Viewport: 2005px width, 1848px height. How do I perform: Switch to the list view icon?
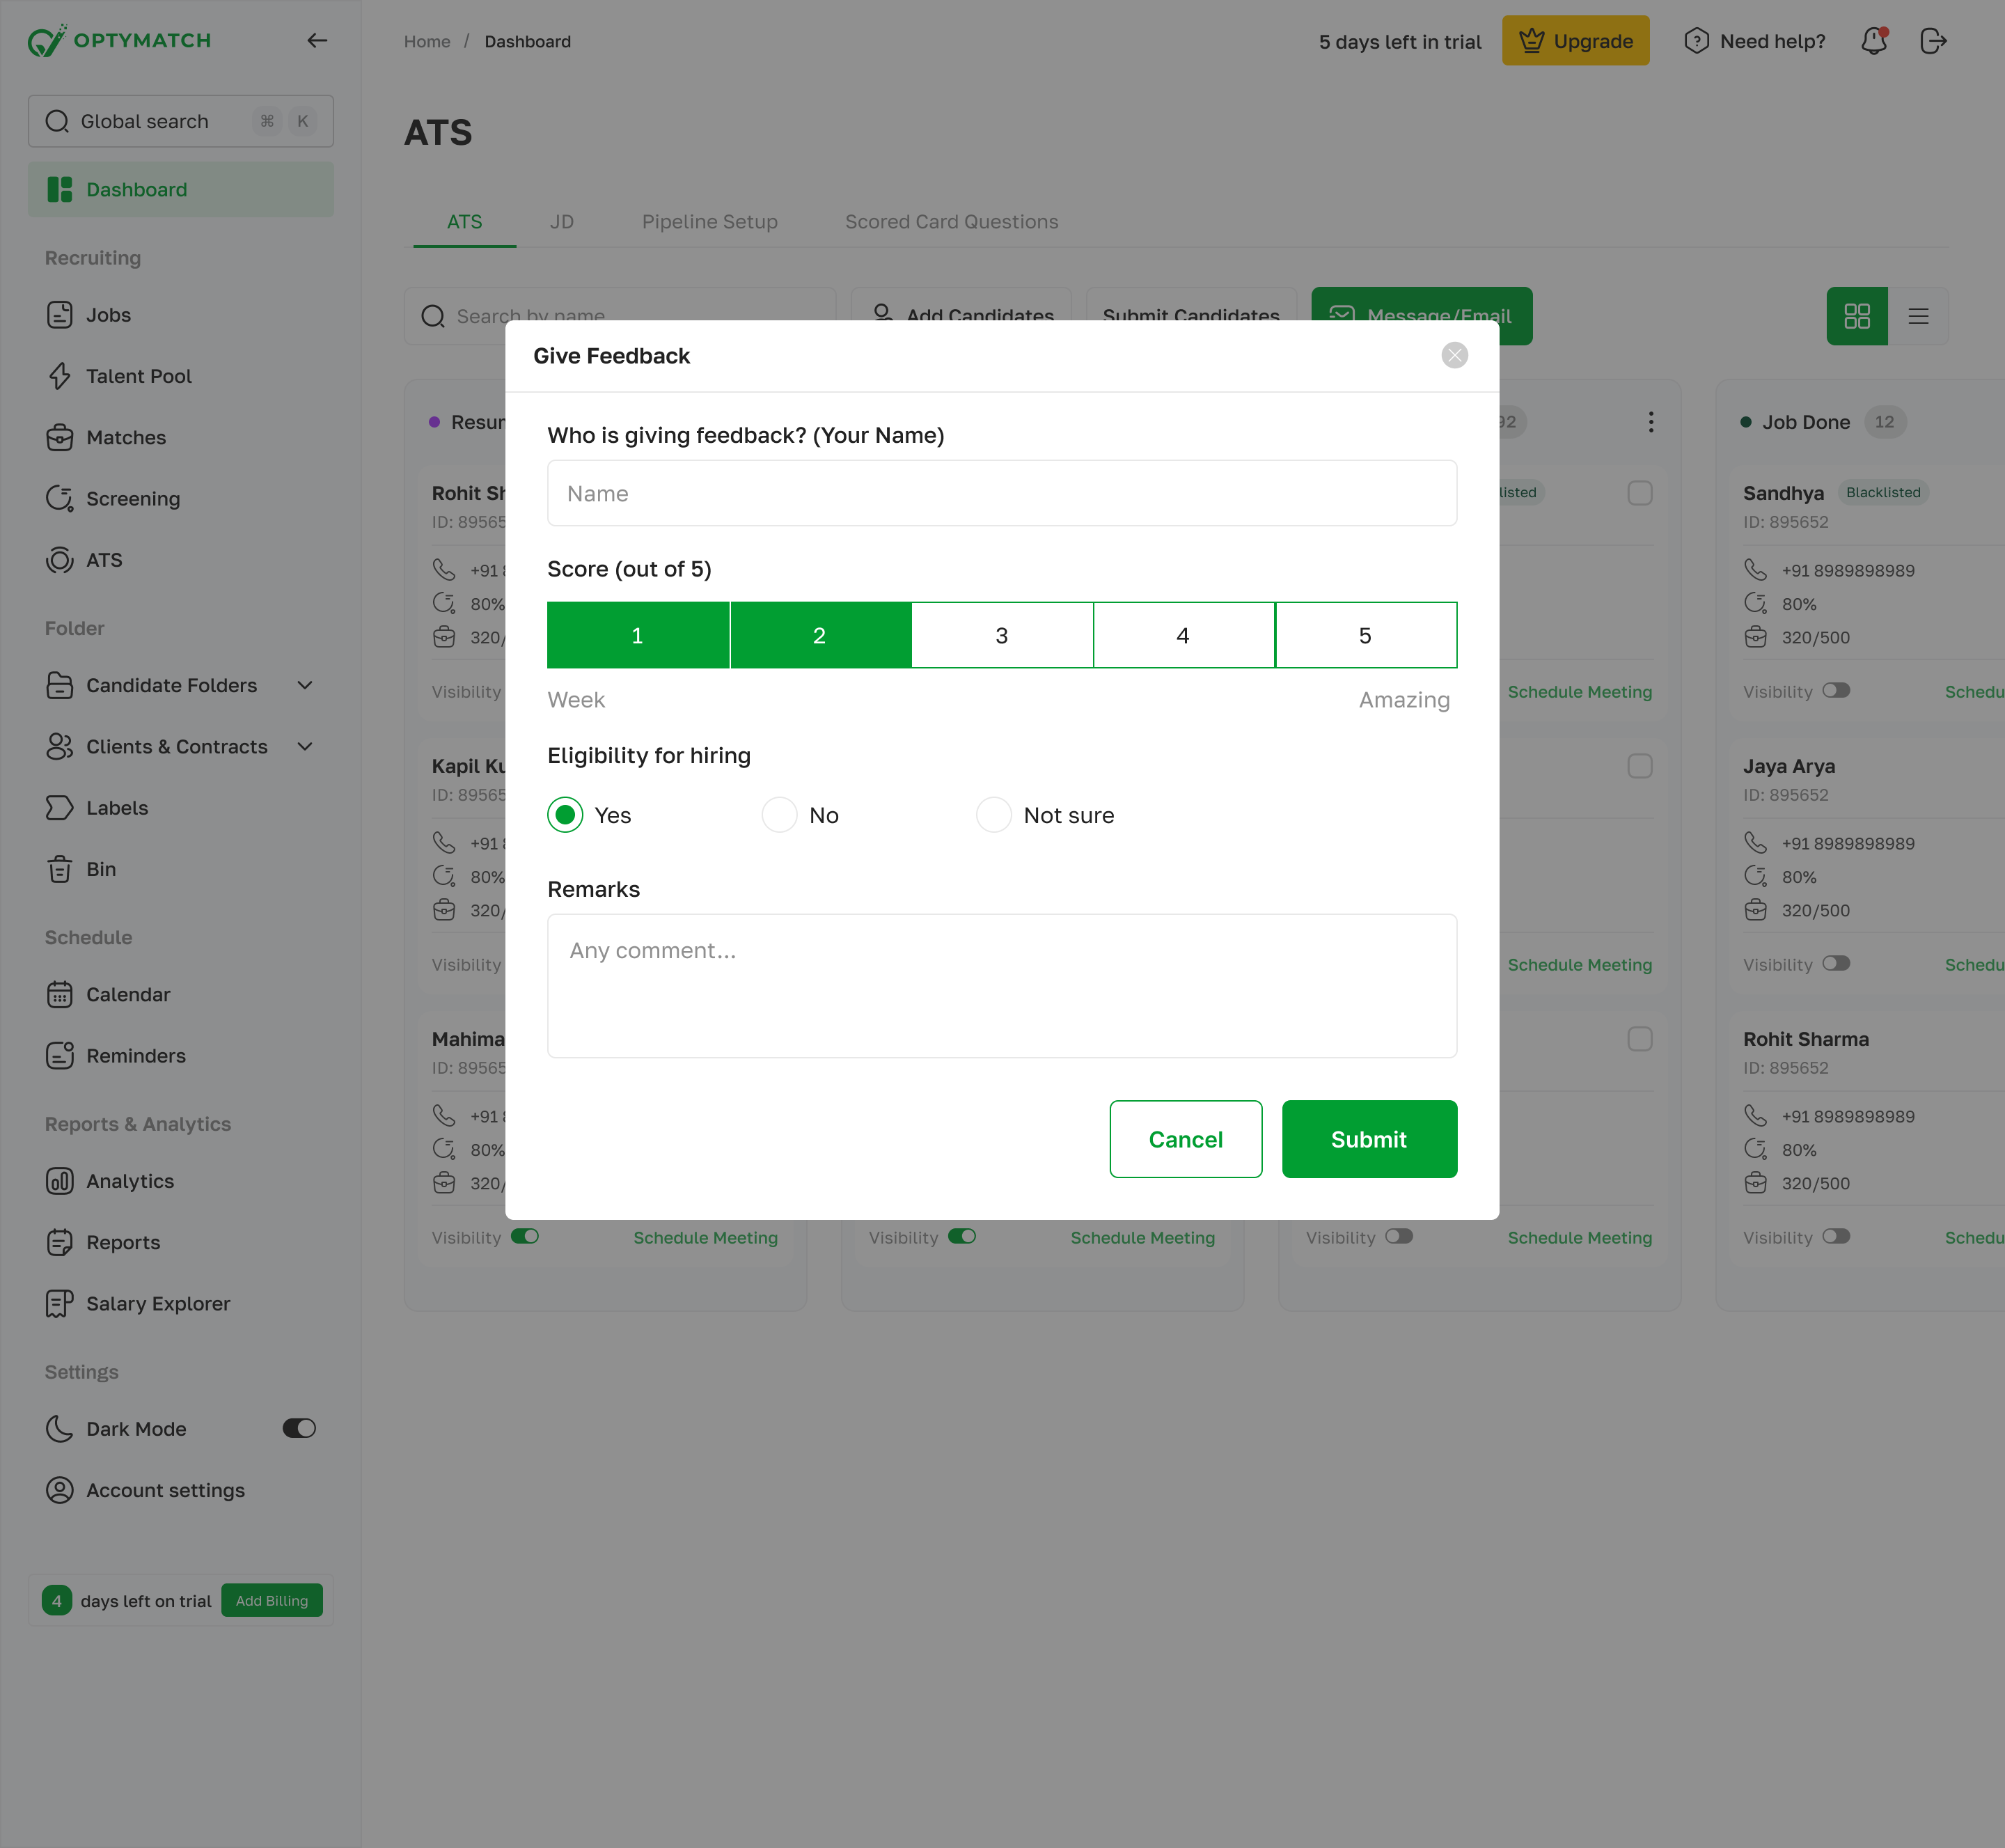tap(1917, 316)
